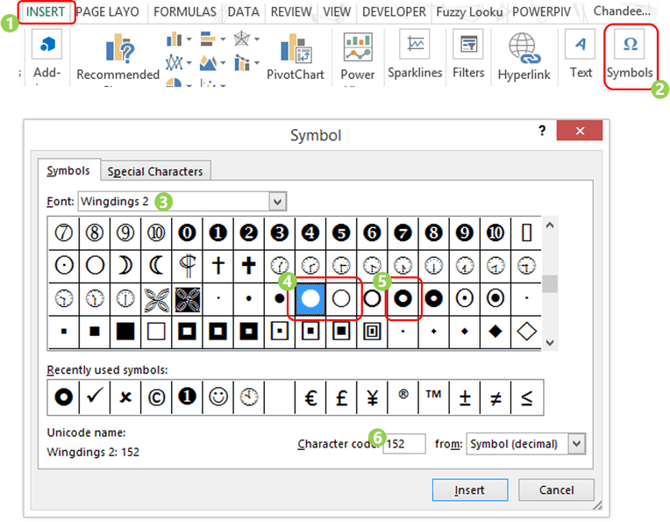This screenshot has height=522, width=670.
Task: Click the Symbols ribbon button
Action: [630, 55]
